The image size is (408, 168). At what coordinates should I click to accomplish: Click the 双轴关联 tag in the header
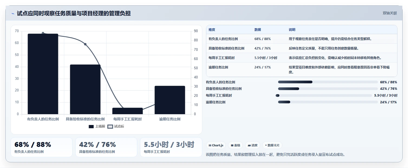point(390,13)
